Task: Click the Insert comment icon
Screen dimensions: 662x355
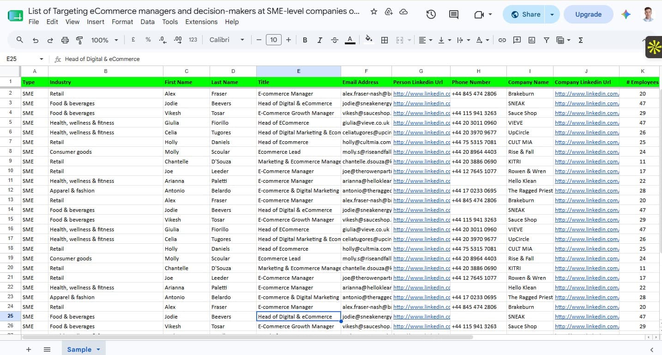Action: coord(517,40)
